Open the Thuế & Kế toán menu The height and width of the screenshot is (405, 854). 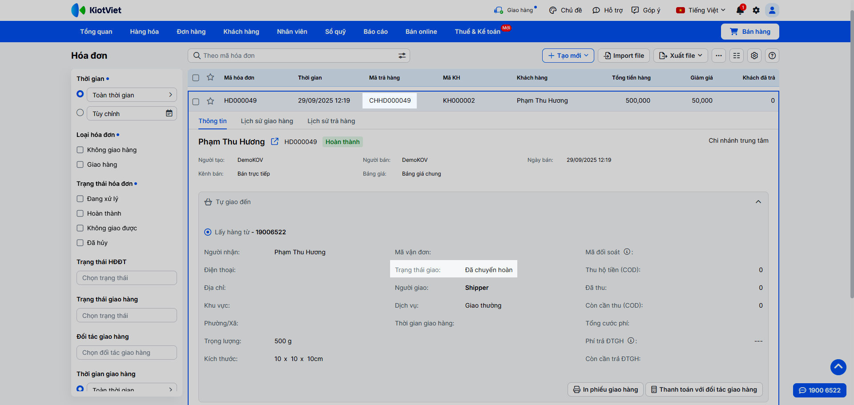pyautogui.click(x=478, y=32)
